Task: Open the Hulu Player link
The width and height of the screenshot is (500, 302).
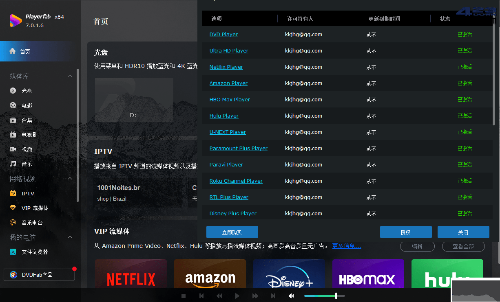Action: [x=224, y=116]
